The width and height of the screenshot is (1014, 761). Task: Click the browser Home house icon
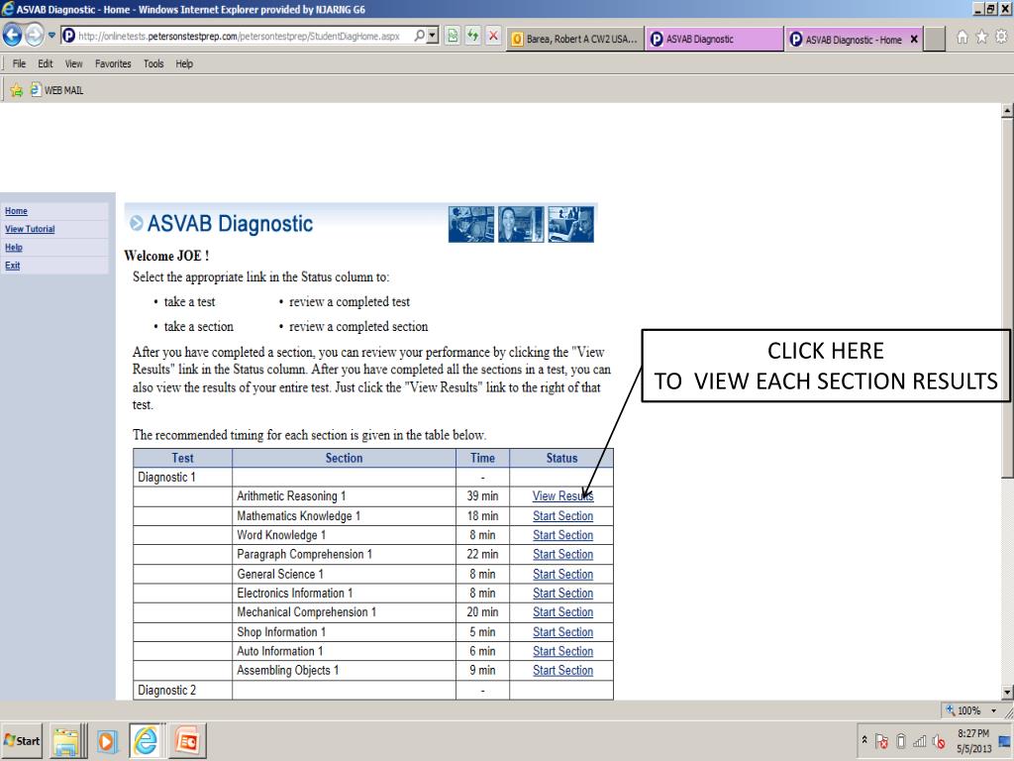pos(963,37)
